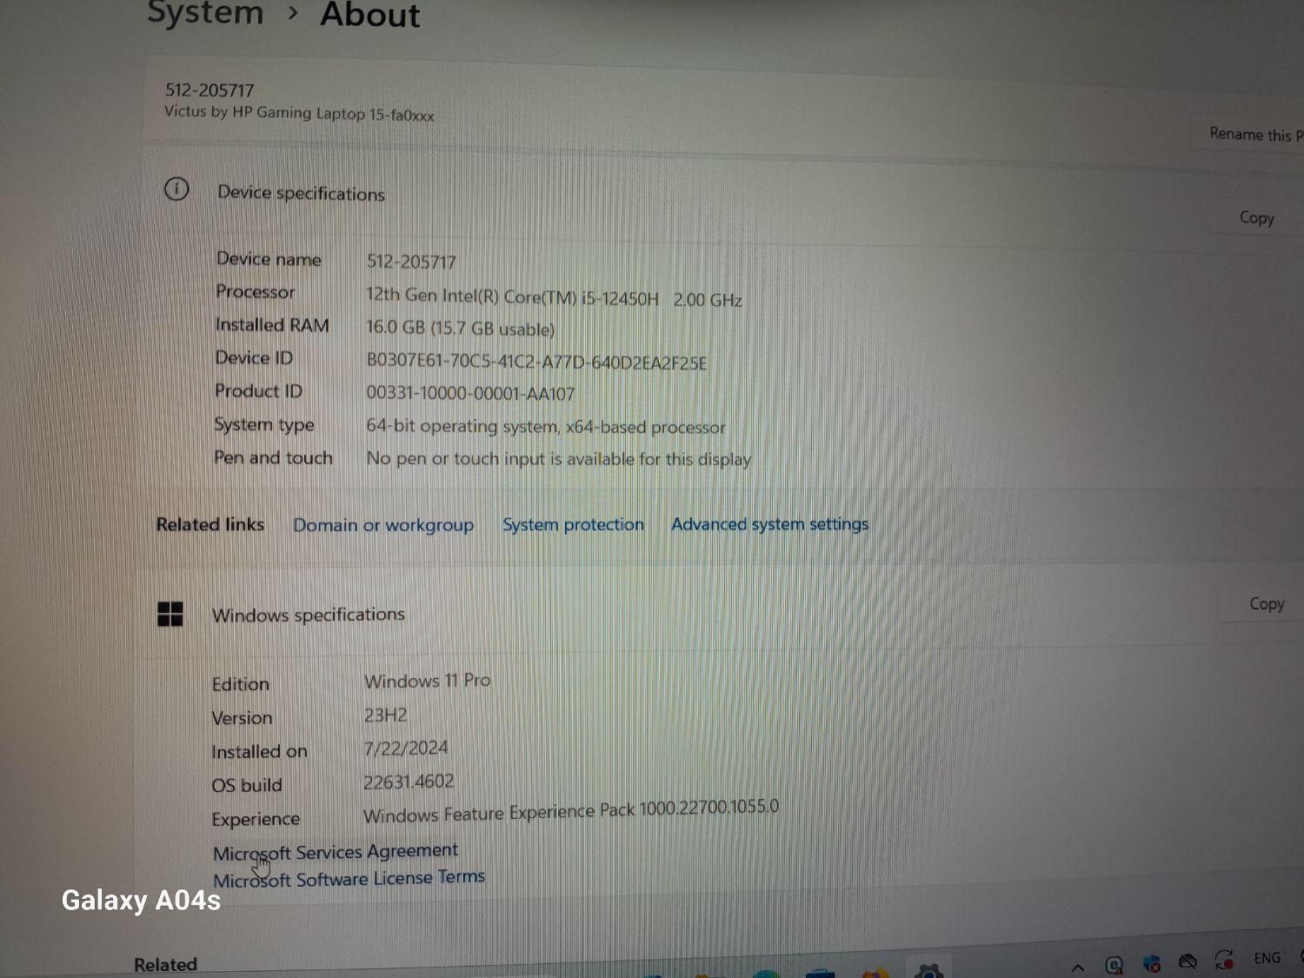Click the Pen and touch label
1304x978 pixels.
[x=273, y=458]
